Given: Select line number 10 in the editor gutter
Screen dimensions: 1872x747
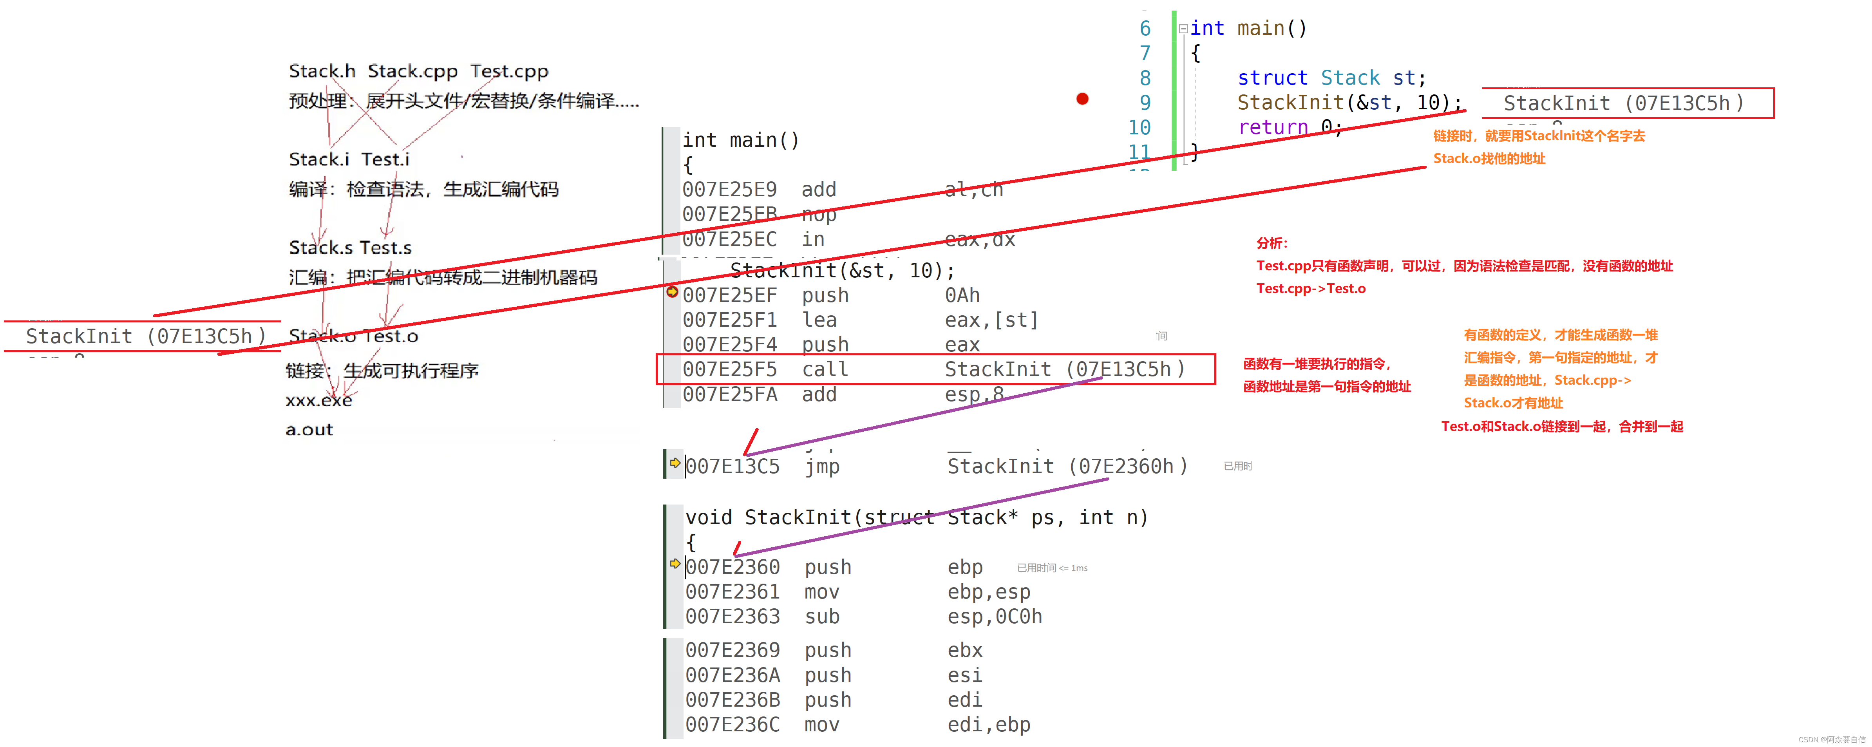Looking at the screenshot, I should point(1139,127).
